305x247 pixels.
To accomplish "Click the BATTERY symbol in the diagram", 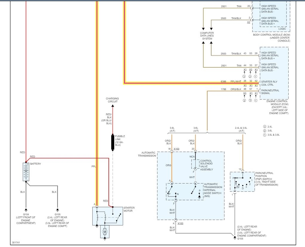I will [26, 172].
